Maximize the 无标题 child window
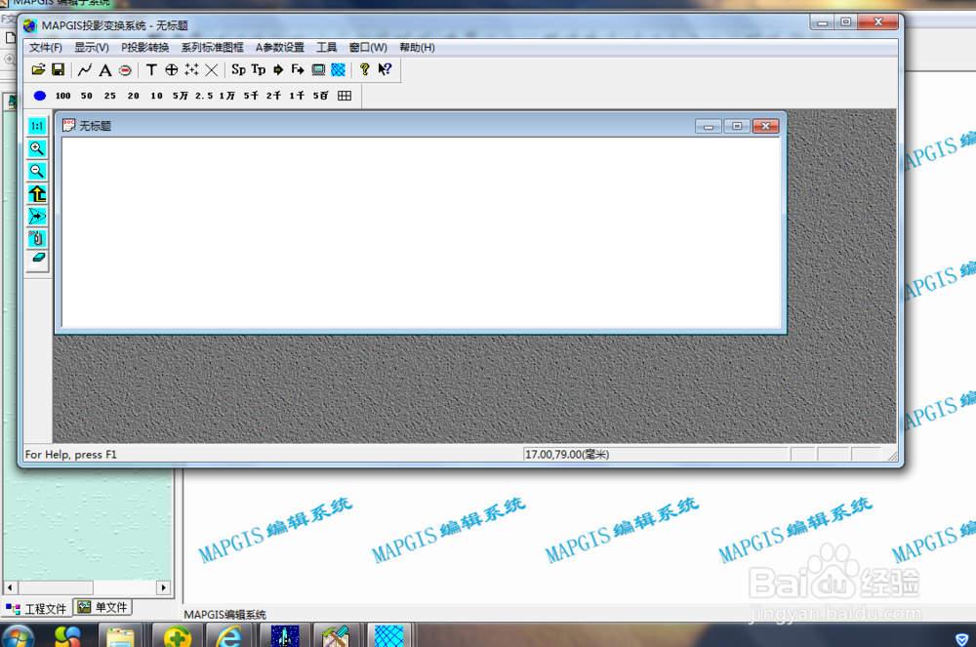The height and width of the screenshot is (647, 976). click(737, 126)
